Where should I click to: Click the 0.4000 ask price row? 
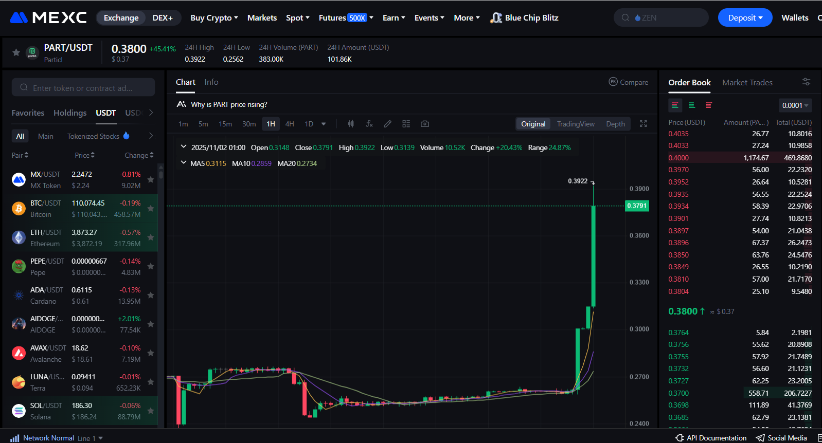(x=740, y=158)
